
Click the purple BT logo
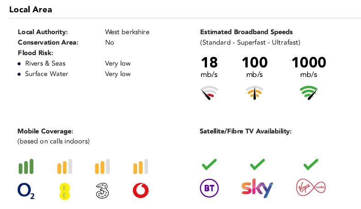pos(209,188)
